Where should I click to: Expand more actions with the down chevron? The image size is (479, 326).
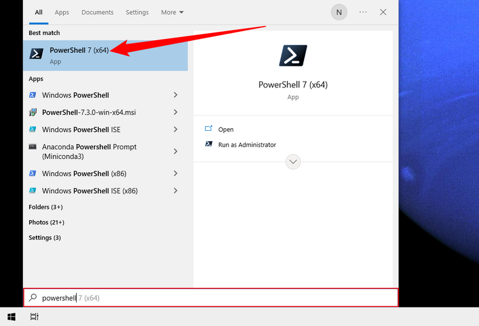click(x=293, y=162)
